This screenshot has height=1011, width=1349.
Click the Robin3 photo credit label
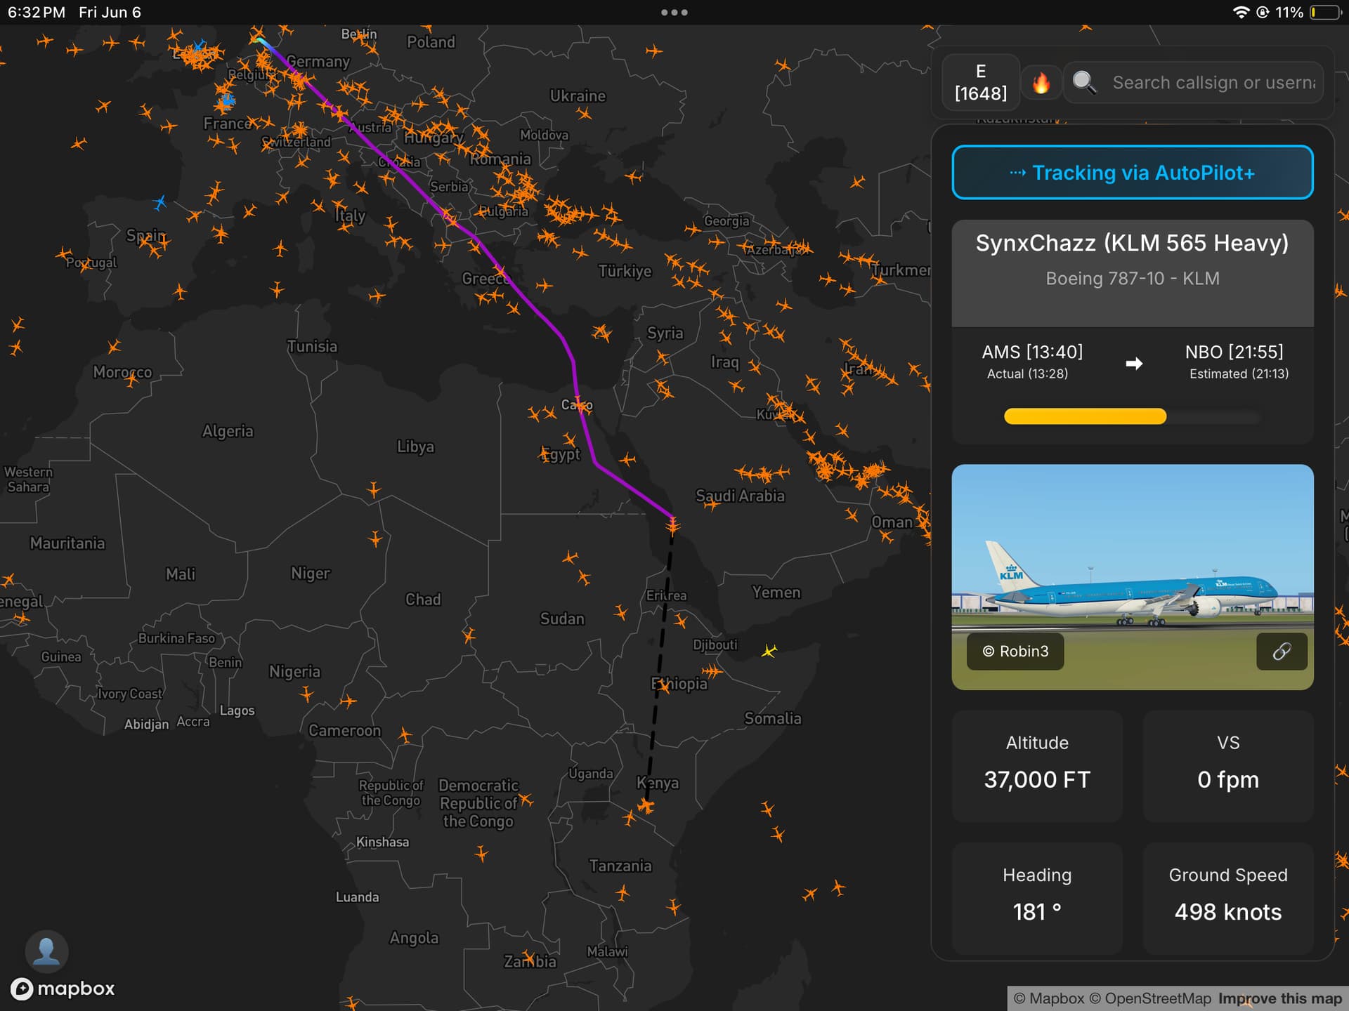point(1015,652)
